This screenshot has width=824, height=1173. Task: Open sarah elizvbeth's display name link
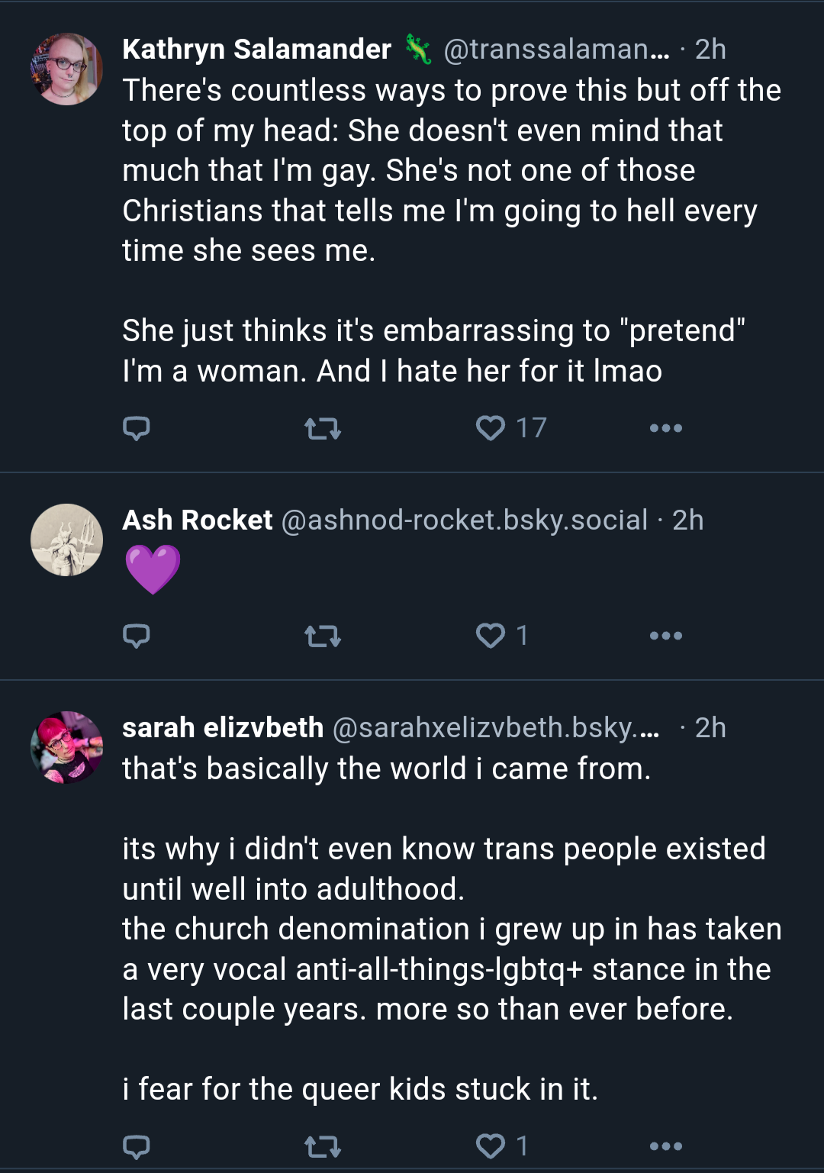[223, 728]
